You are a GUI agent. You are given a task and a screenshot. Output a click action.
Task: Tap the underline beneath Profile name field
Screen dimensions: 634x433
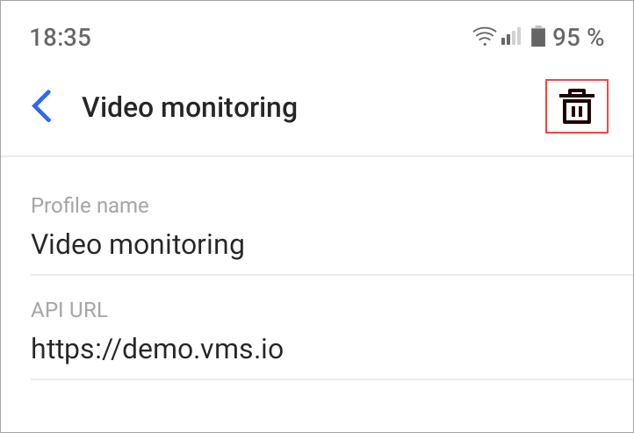(332, 275)
